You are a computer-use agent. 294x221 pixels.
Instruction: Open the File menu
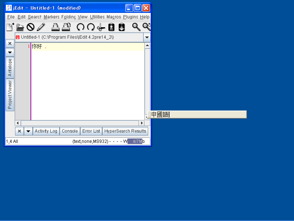click(x=11, y=17)
